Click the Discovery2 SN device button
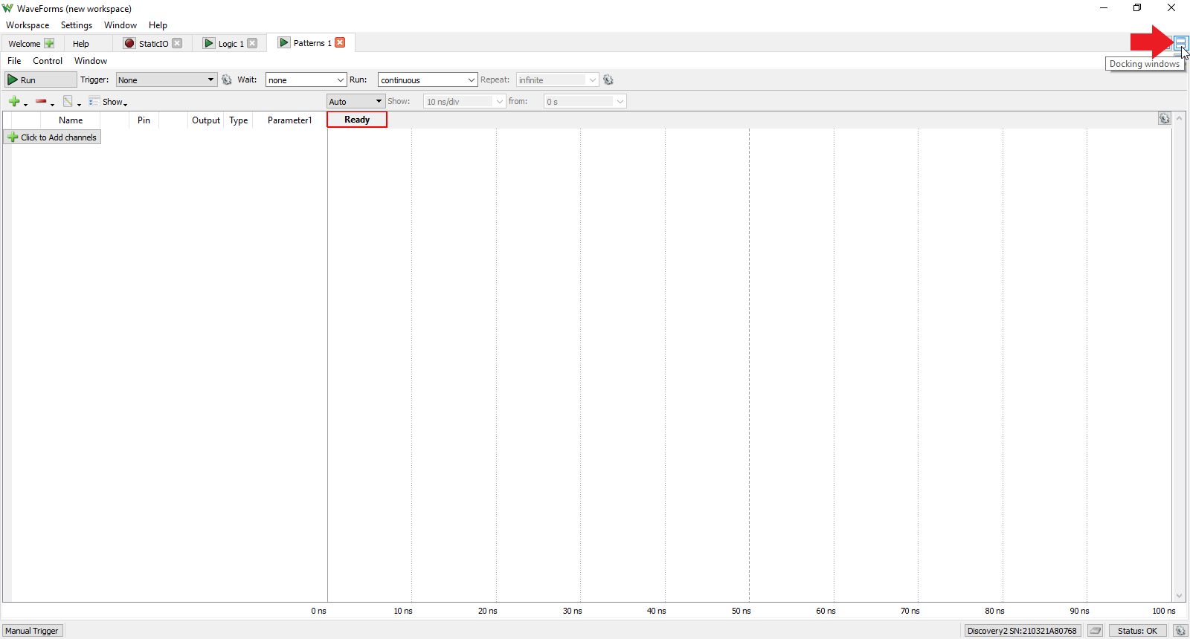The image size is (1190, 639). click(x=1022, y=631)
